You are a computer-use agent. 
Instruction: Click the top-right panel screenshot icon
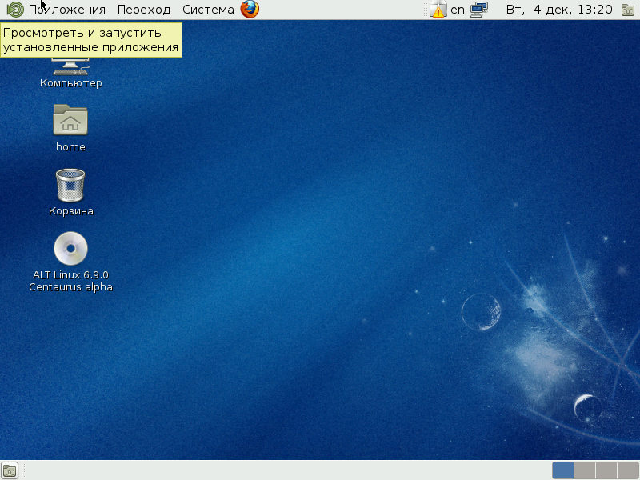coord(629,10)
